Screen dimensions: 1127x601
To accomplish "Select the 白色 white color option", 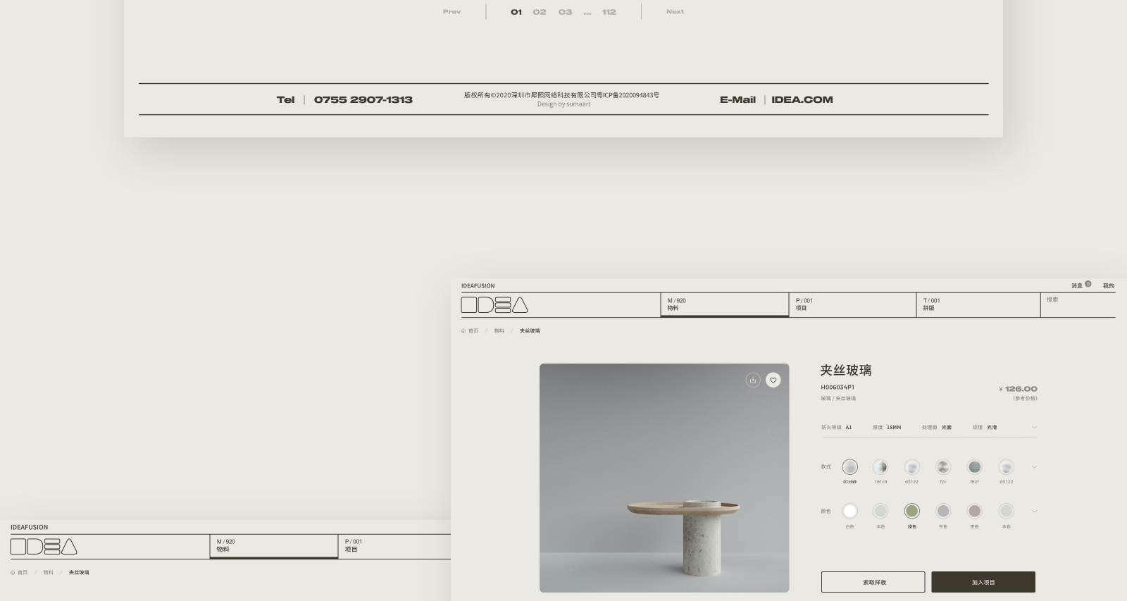I will pyautogui.click(x=849, y=512).
